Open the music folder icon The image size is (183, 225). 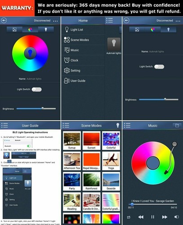click(x=177, y=126)
